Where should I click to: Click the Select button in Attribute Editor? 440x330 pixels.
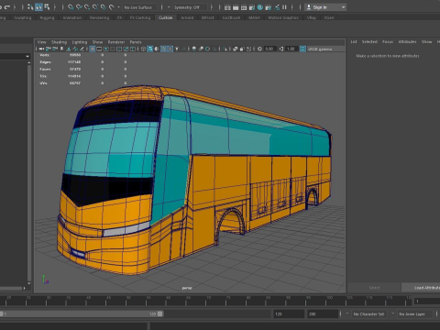[x=374, y=288]
